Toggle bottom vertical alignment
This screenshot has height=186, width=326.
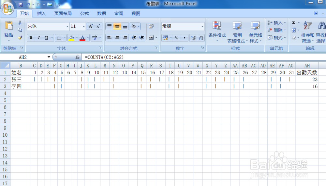tap(125, 26)
